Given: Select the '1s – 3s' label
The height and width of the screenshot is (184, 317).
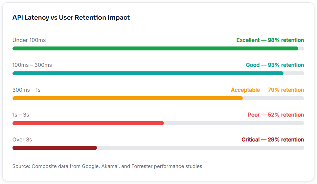Looking at the screenshot, I should coord(21,115).
